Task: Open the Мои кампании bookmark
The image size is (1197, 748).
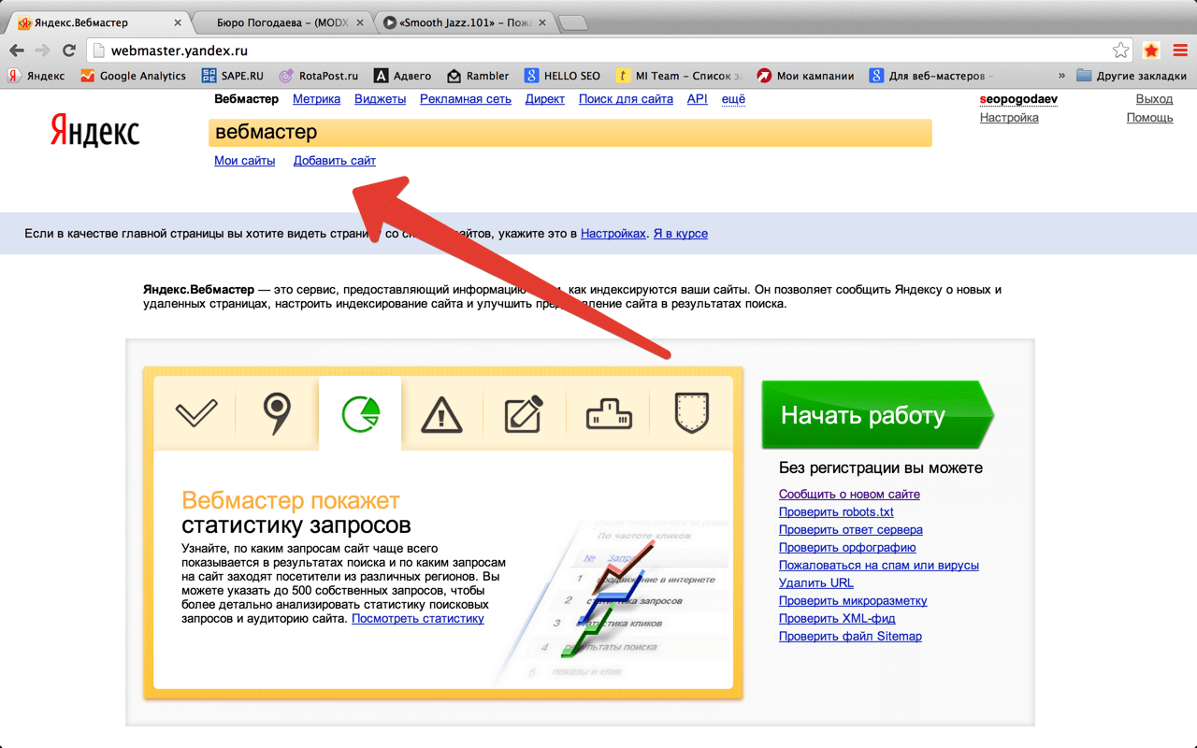Action: [805, 76]
